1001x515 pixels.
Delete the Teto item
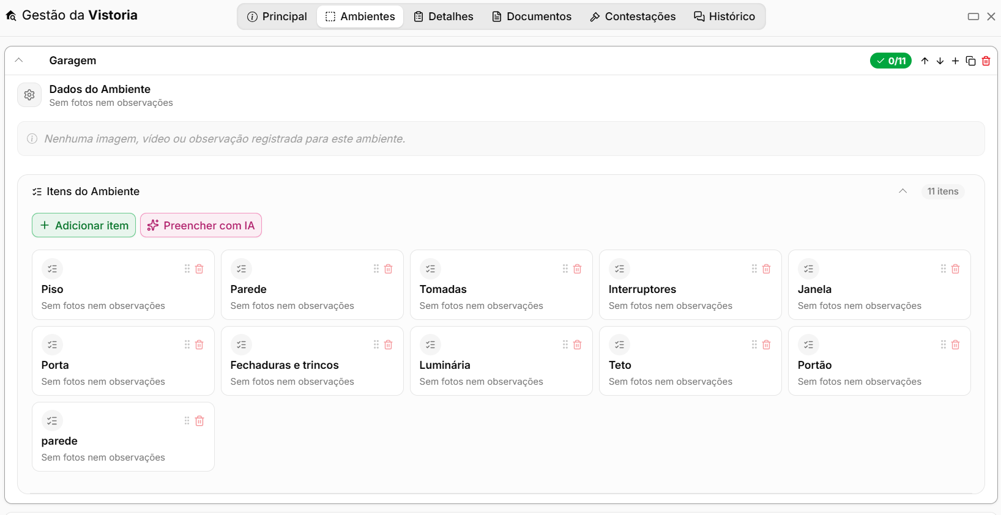click(x=767, y=344)
